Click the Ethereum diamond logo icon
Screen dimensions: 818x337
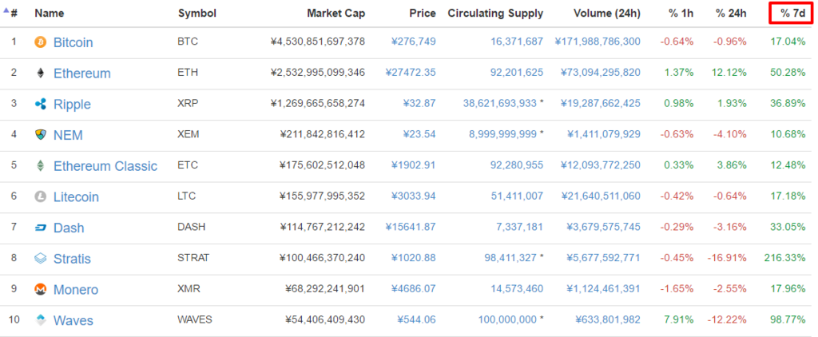click(40, 73)
